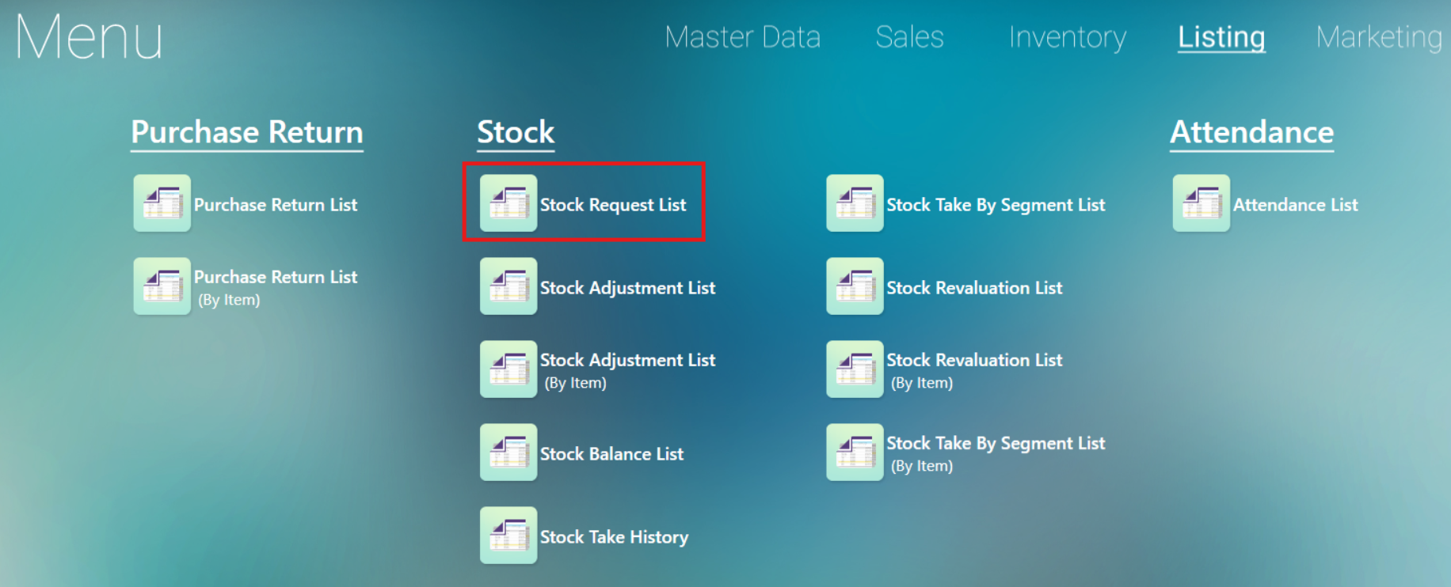The width and height of the screenshot is (1451, 587).
Task: Switch to the Sales tab
Action: tap(910, 37)
